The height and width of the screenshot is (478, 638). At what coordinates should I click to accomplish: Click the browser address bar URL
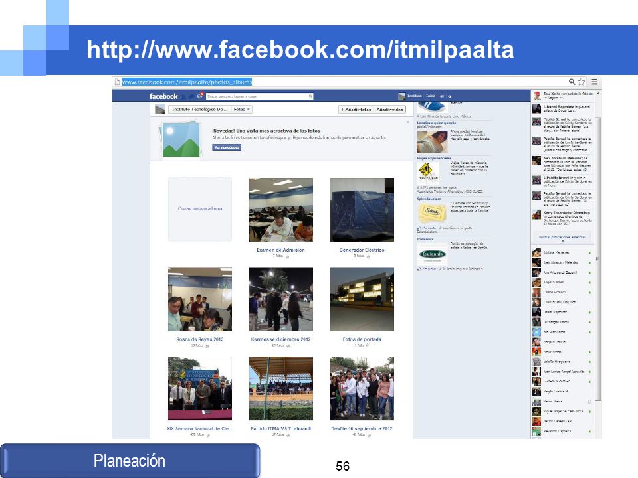point(187,82)
